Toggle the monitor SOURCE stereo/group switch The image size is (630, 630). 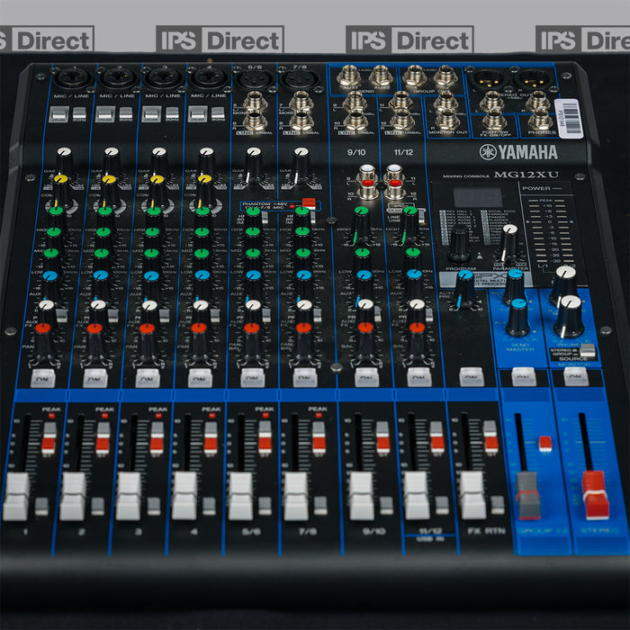tap(588, 350)
